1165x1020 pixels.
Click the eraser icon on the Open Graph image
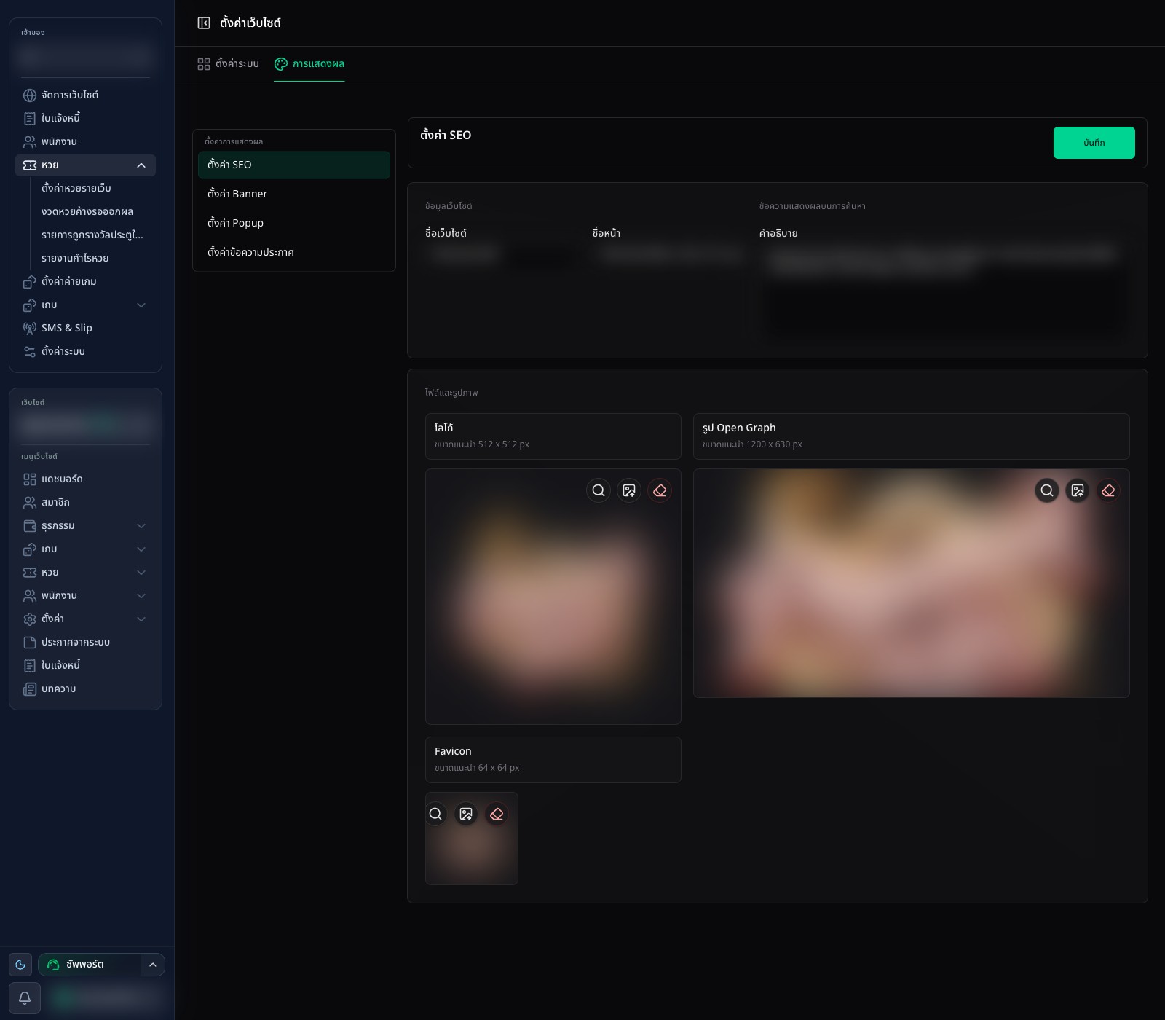pyautogui.click(x=1108, y=490)
